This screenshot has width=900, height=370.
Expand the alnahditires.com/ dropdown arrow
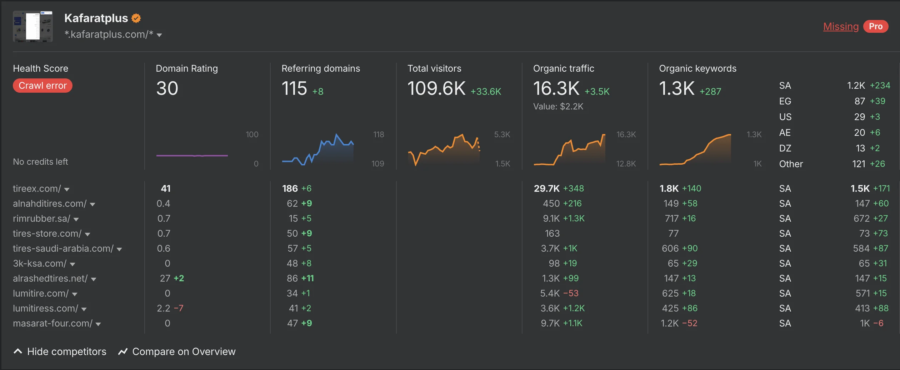pos(92,204)
